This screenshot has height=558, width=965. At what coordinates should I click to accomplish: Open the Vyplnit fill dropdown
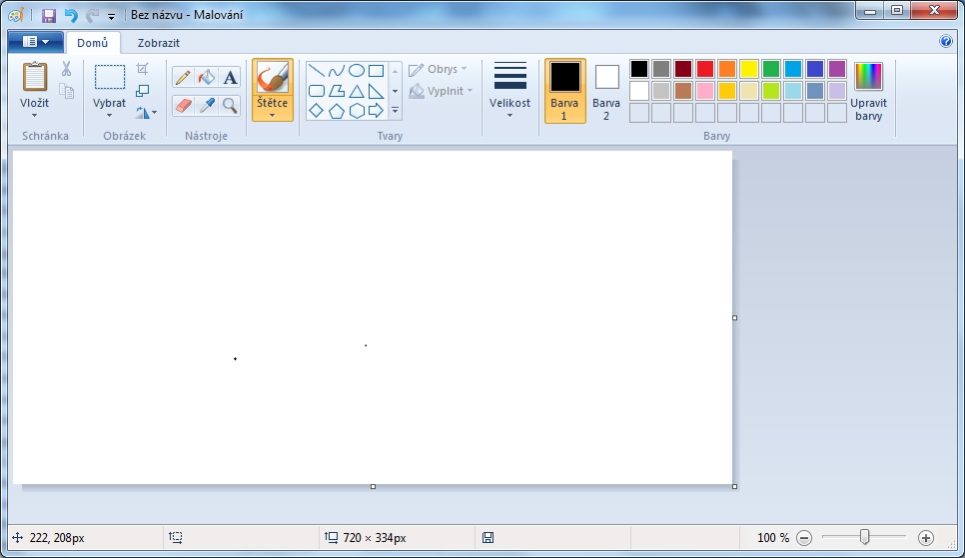(x=442, y=91)
